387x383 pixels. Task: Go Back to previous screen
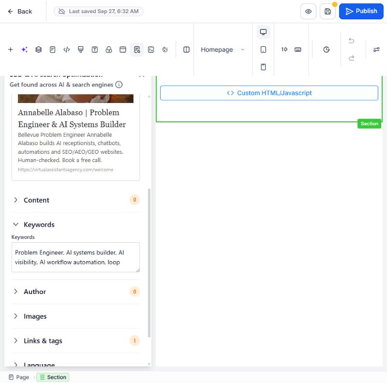pos(20,11)
